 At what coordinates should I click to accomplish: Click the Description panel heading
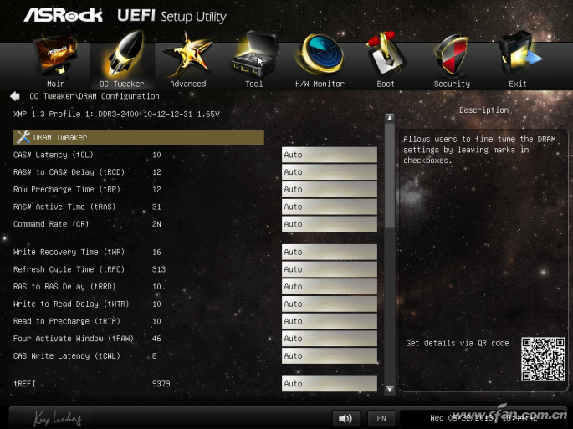[483, 110]
